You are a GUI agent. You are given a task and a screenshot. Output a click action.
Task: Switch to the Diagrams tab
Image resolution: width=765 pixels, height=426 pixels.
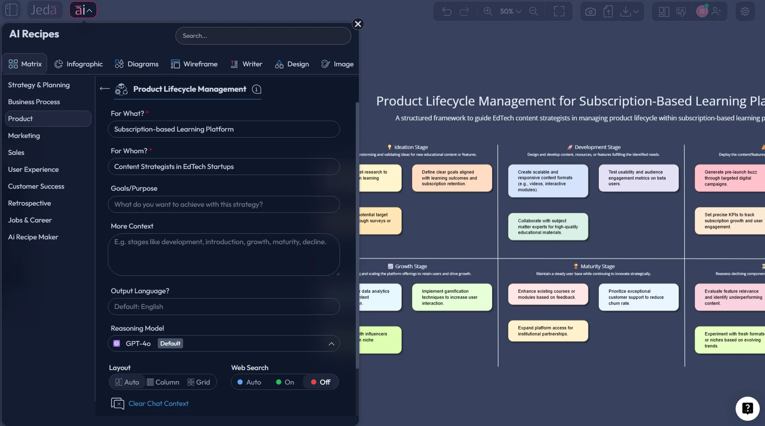136,64
